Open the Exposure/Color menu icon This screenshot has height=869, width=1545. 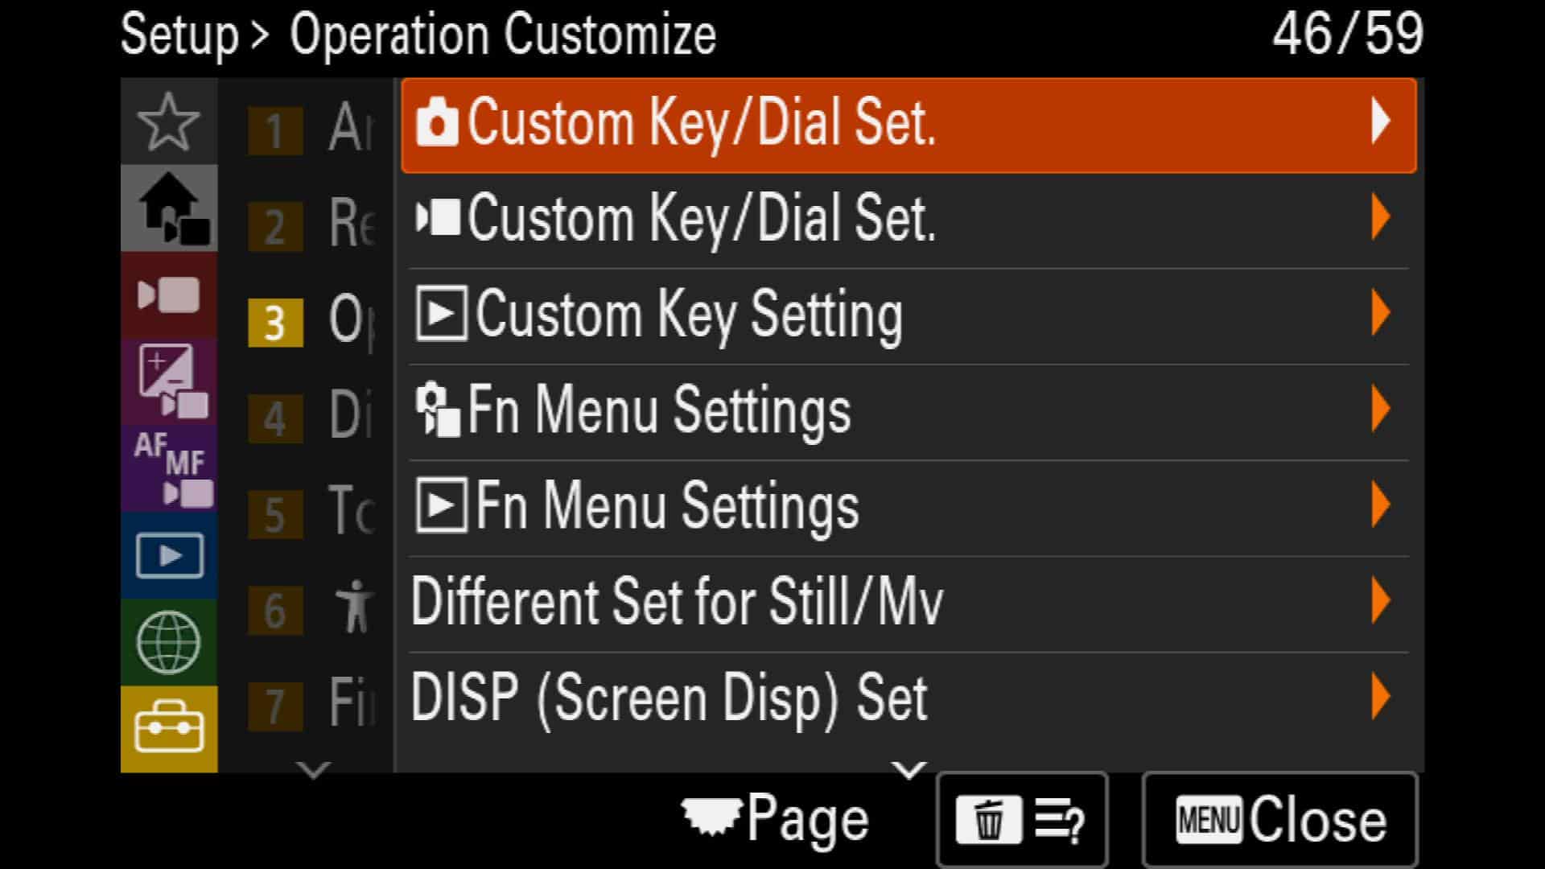click(x=169, y=382)
